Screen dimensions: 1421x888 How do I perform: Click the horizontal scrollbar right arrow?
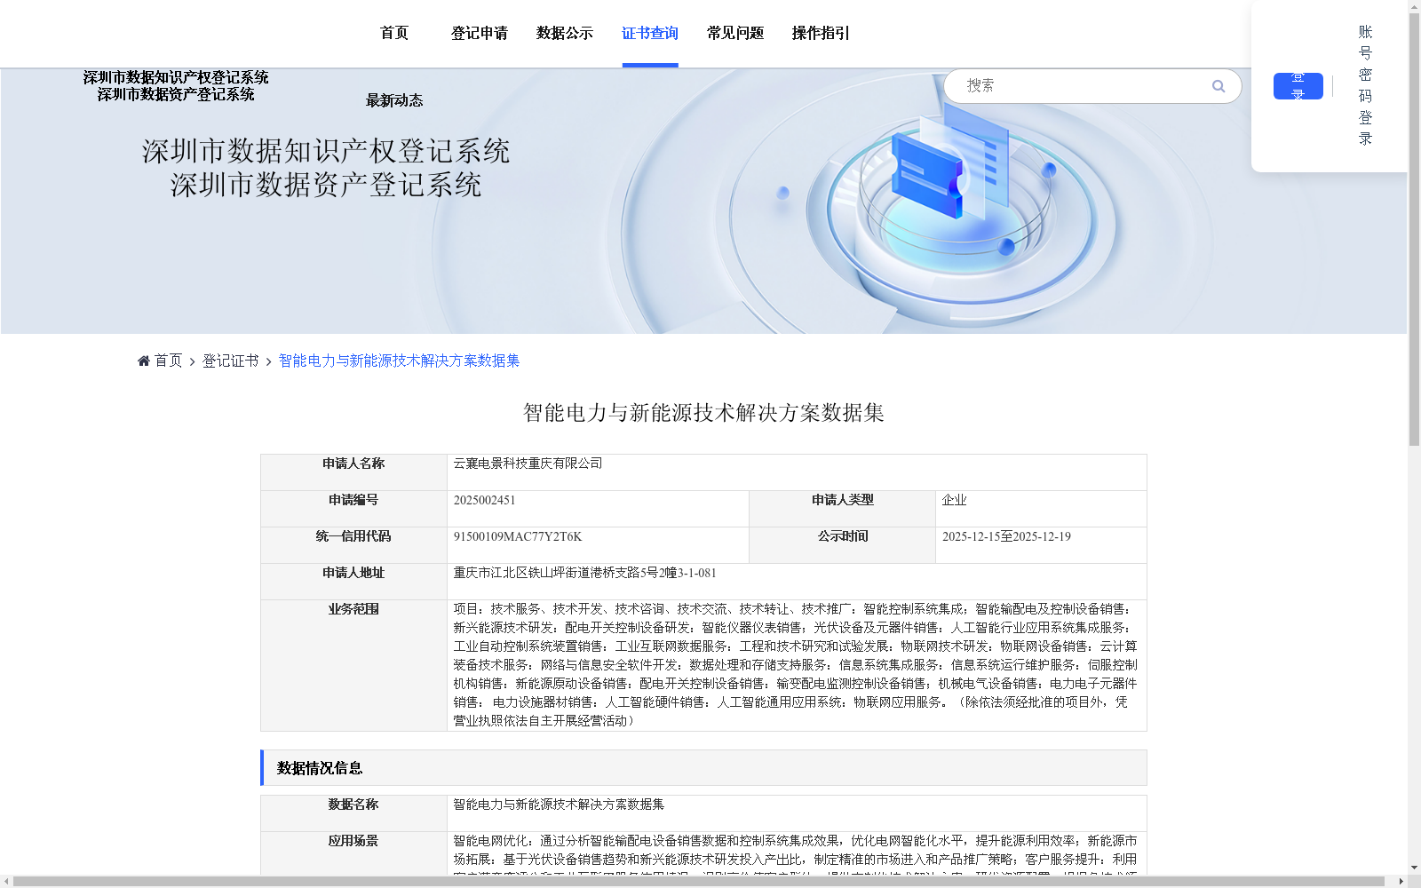1401,882
